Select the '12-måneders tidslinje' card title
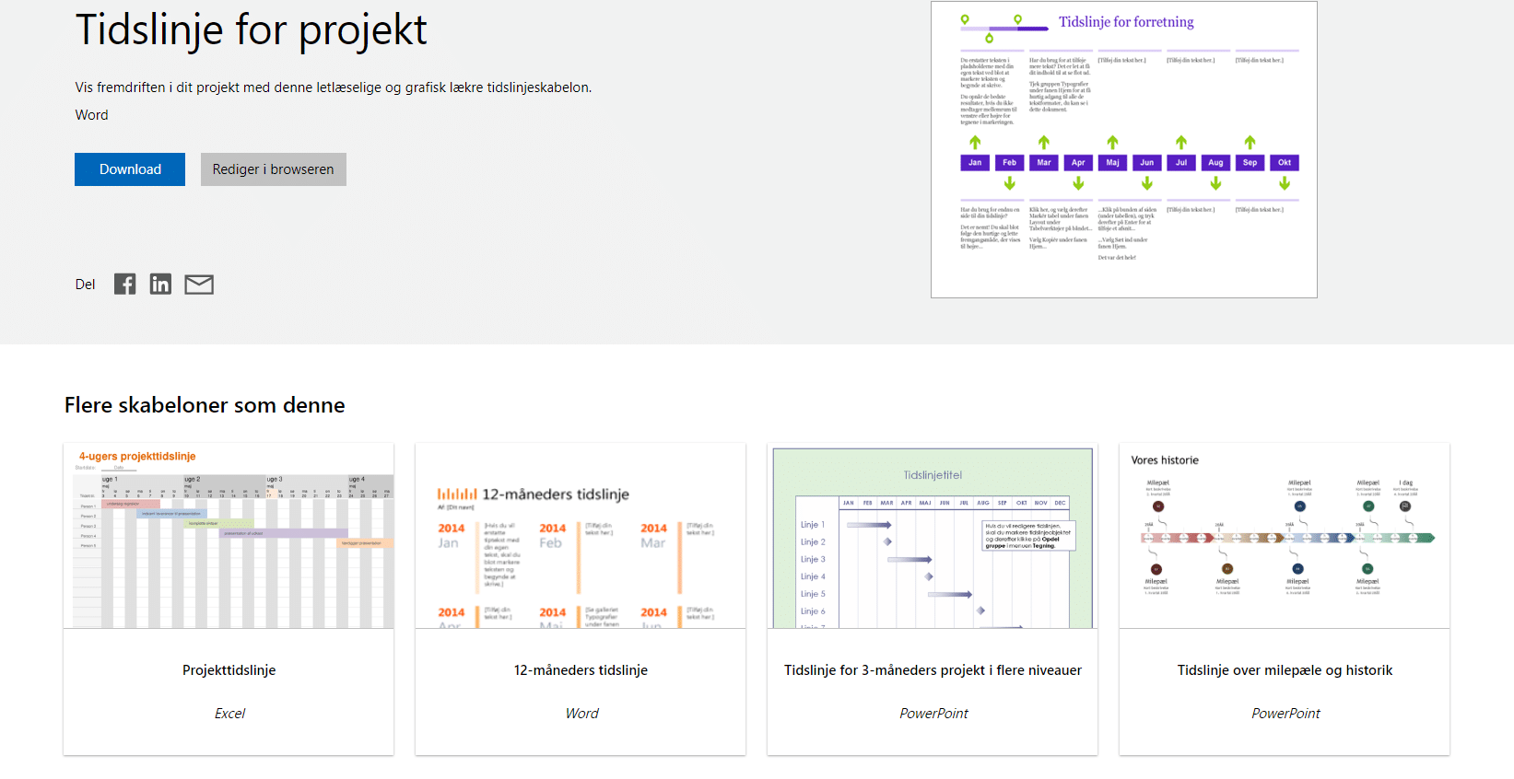Screen dimensions: 1514x779 click(x=581, y=670)
